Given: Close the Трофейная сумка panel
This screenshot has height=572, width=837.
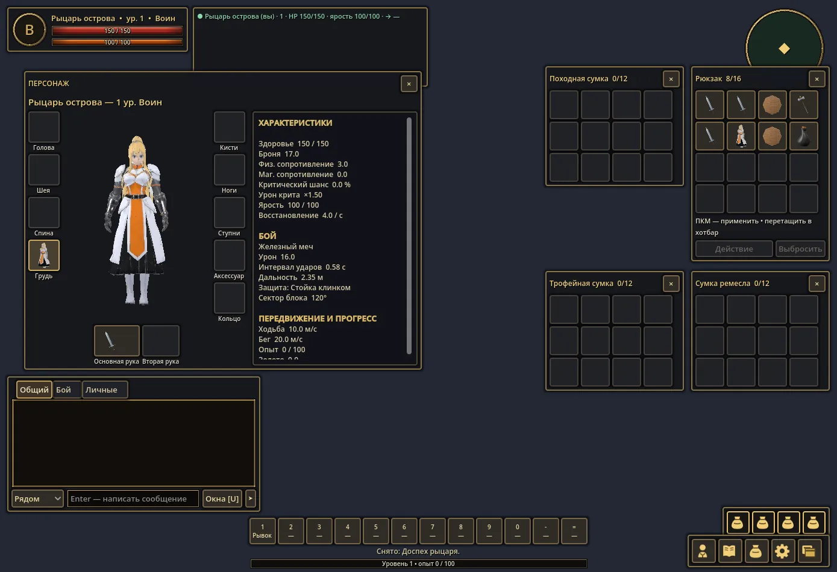Looking at the screenshot, I should tap(671, 284).
